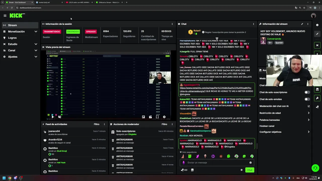Viewport: 322px width, 181px height.
Task: Switch to ElMacarius Stream browser tab
Action: tap(109, 3)
